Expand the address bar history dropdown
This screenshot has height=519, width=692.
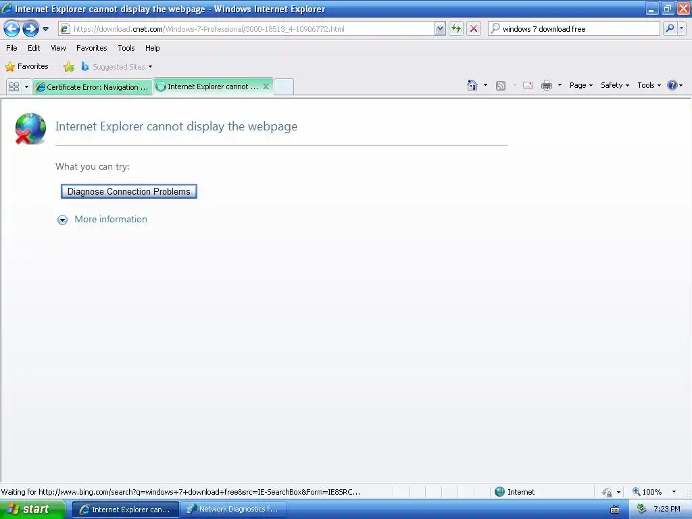click(x=440, y=29)
